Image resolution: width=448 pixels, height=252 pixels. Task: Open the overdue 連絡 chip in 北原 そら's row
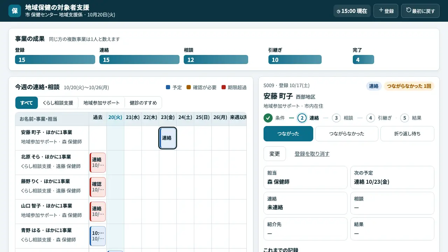(x=98, y=162)
